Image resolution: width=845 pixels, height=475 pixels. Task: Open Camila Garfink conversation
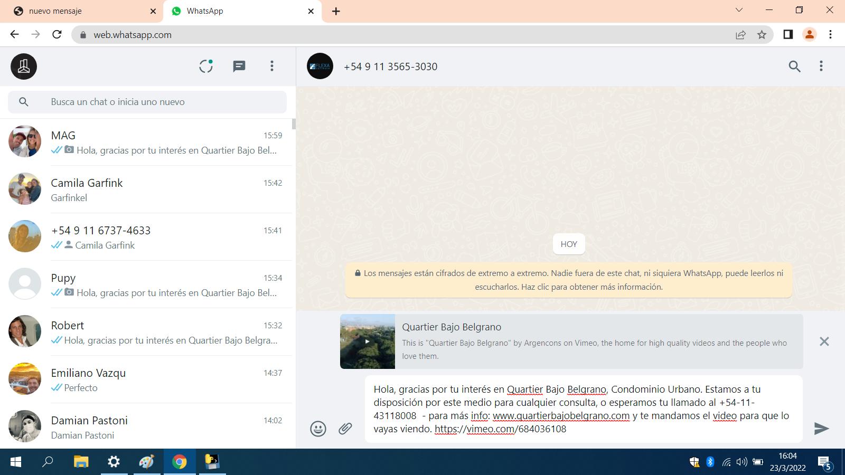pos(146,189)
